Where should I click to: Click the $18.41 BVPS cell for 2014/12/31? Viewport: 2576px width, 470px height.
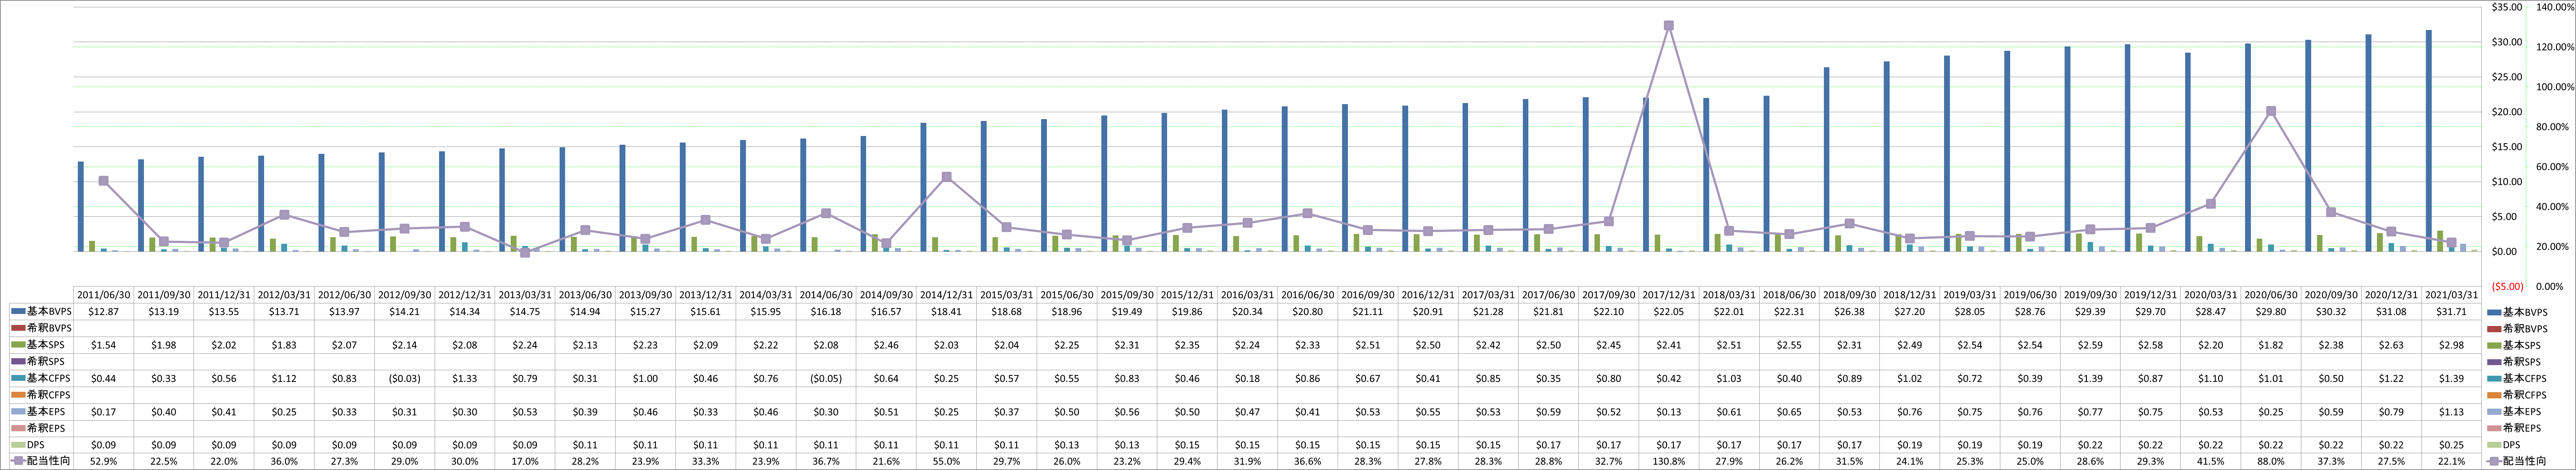coord(946,312)
